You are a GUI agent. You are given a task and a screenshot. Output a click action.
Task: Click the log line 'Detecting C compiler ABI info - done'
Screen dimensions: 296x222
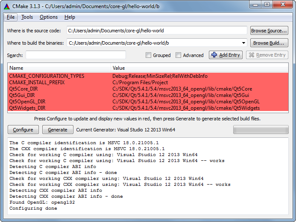click(63, 173)
